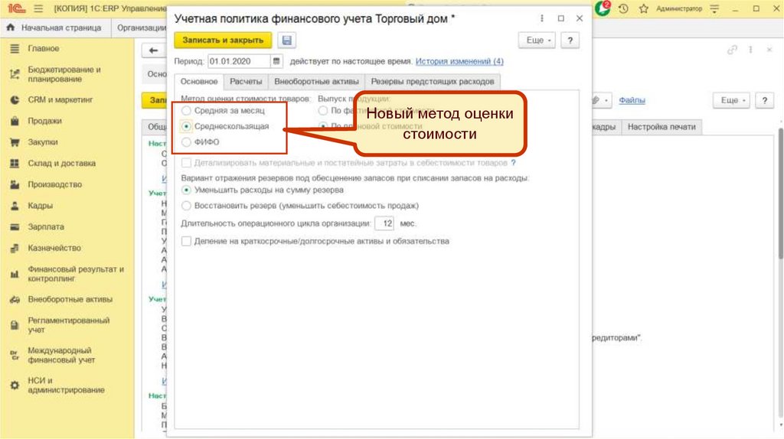Click the Период date input field
Image resolution: width=784 pixels, height=439 pixels.
pos(240,61)
